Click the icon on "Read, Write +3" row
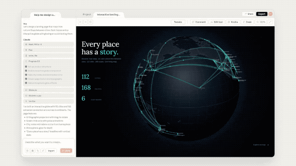The width and height of the screenshot is (296, 166). [26, 44]
